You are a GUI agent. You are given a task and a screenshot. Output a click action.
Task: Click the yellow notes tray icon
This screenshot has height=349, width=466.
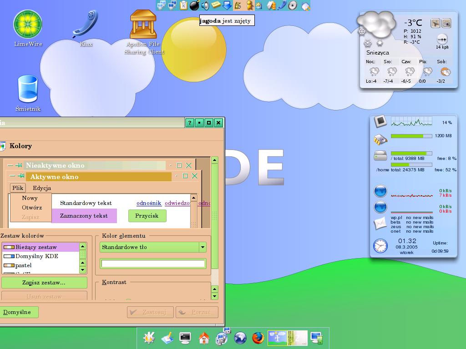(x=216, y=5)
